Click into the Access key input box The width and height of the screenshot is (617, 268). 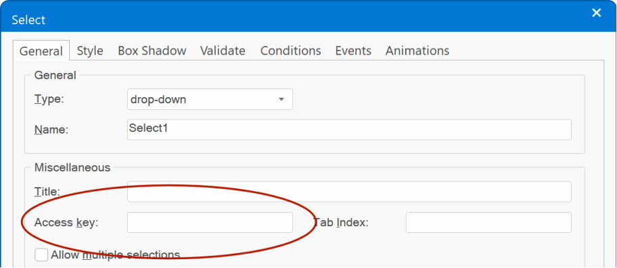pos(210,223)
